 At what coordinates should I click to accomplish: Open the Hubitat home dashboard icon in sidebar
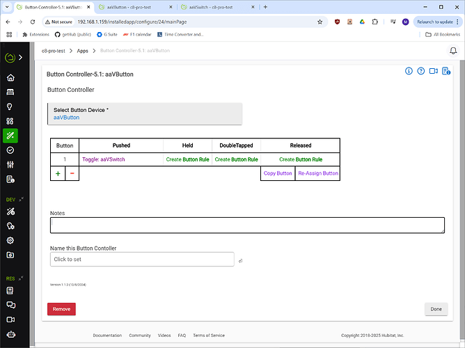click(10, 78)
